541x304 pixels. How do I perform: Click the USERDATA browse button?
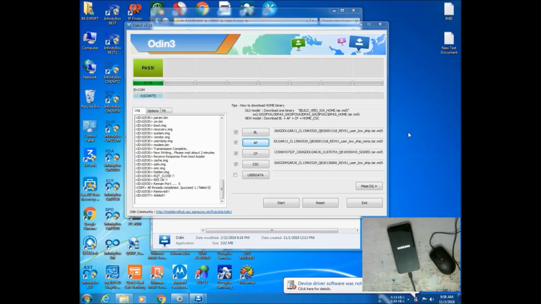255,175
